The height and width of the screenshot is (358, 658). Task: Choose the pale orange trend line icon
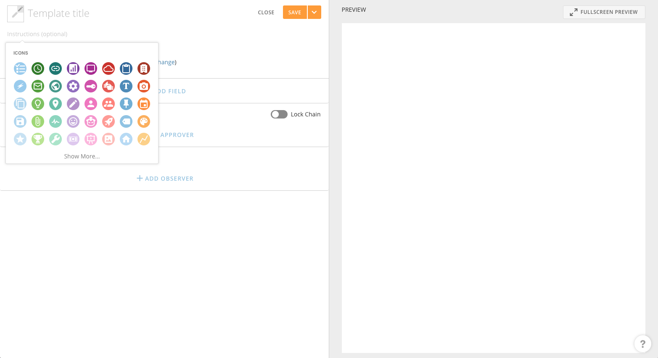pos(144,139)
